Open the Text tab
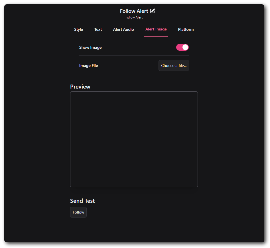The height and width of the screenshot is (248, 270). [98, 29]
